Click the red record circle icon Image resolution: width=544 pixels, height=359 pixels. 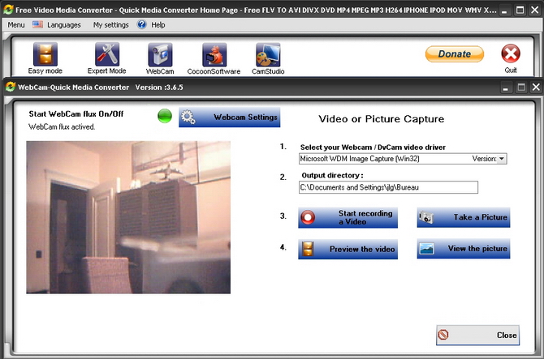pos(308,218)
